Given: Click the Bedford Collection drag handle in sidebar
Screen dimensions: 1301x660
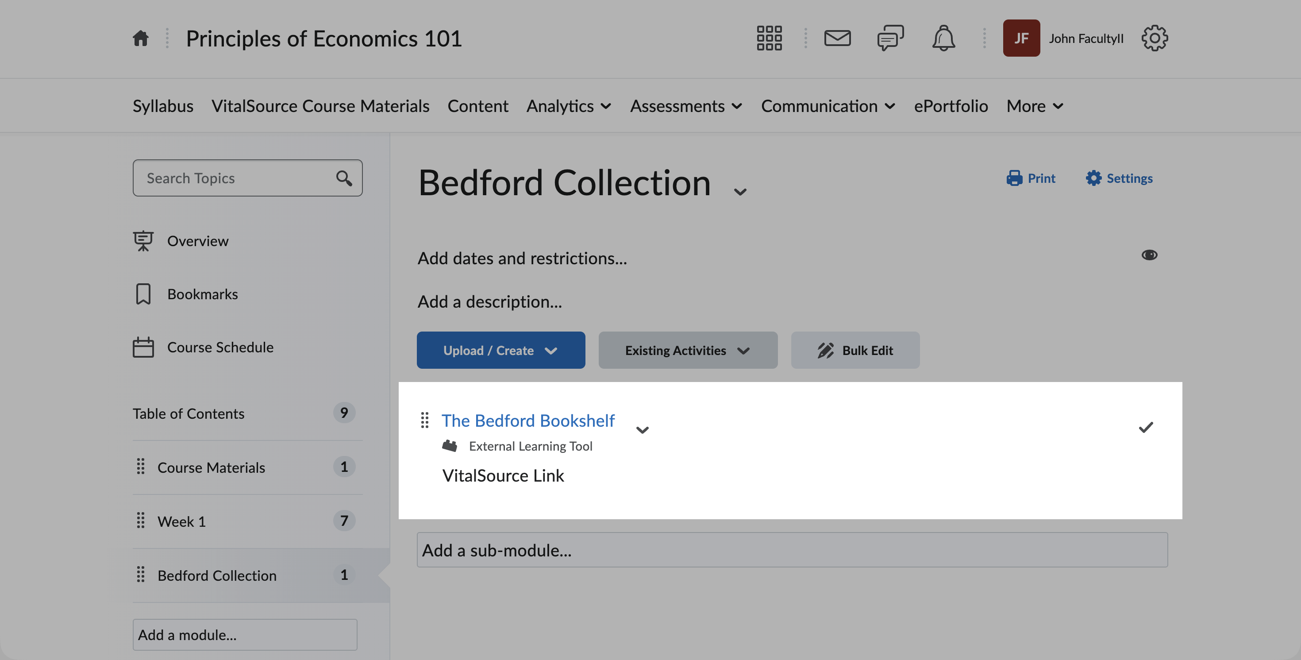Looking at the screenshot, I should pos(141,575).
